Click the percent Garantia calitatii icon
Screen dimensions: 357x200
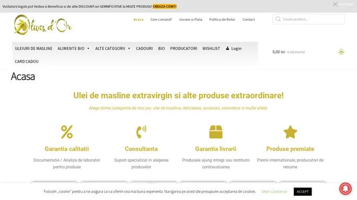tap(67, 132)
